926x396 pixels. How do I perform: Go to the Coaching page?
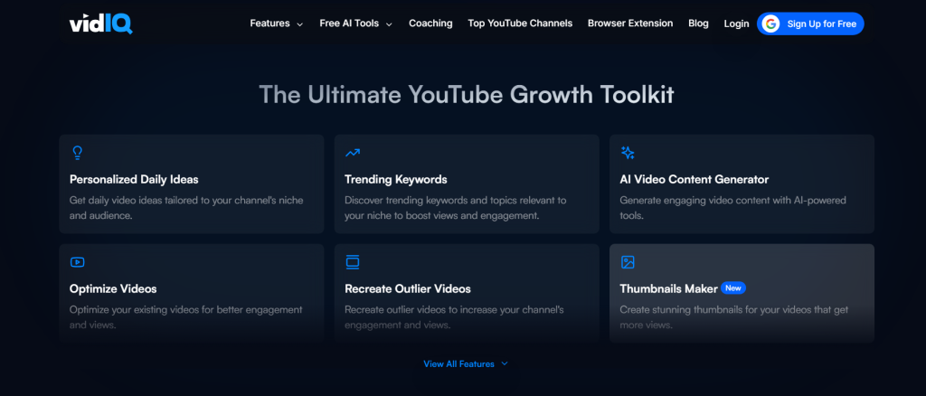click(430, 24)
